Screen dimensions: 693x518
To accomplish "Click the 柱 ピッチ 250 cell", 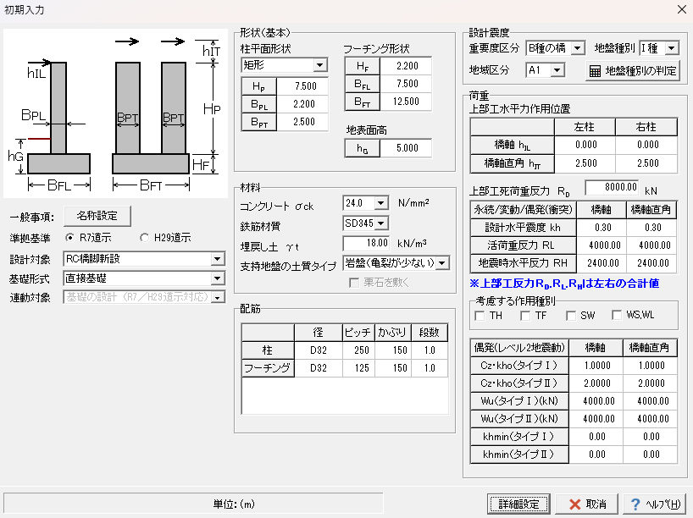I will click(x=358, y=350).
